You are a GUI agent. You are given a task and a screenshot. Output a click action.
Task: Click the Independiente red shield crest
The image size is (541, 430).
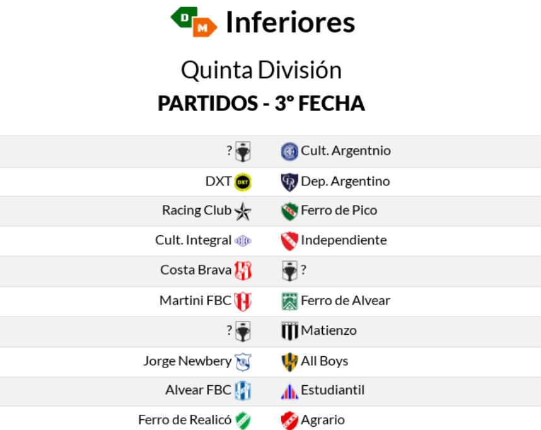pyautogui.click(x=289, y=241)
